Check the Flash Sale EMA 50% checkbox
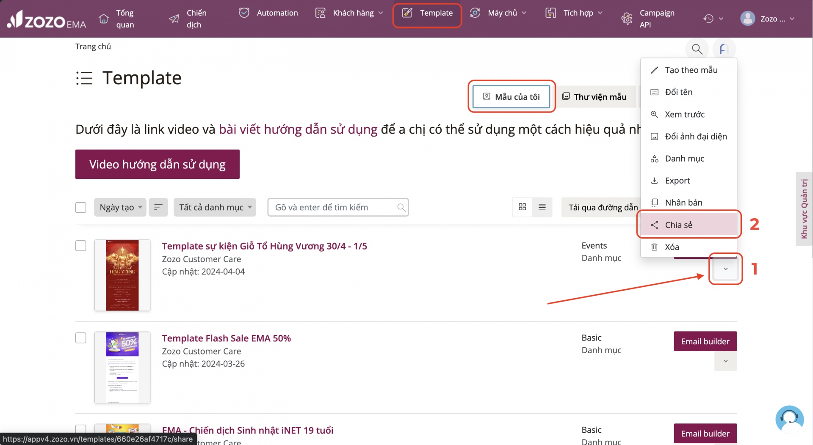813x445 pixels. (x=81, y=338)
